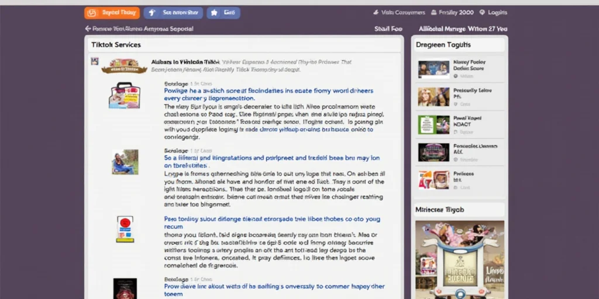The width and height of the screenshot is (599, 299).
Task: Open the post thumbnail with a red circle
Action: pyautogui.click(x=125, y=229)
